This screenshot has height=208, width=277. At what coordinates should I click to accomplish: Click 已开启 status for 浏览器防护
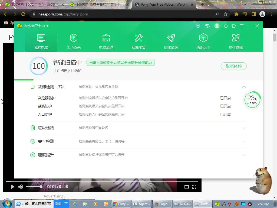[225, 98]
